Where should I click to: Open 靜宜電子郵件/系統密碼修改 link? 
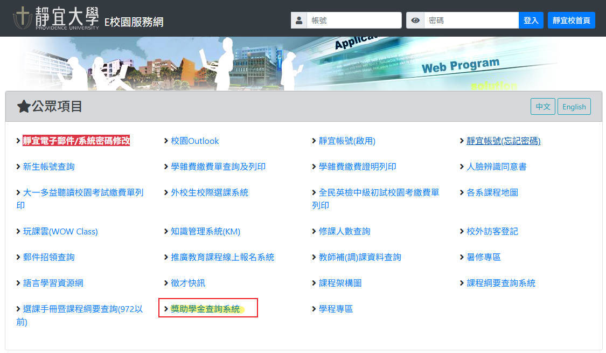click(76, 141)
